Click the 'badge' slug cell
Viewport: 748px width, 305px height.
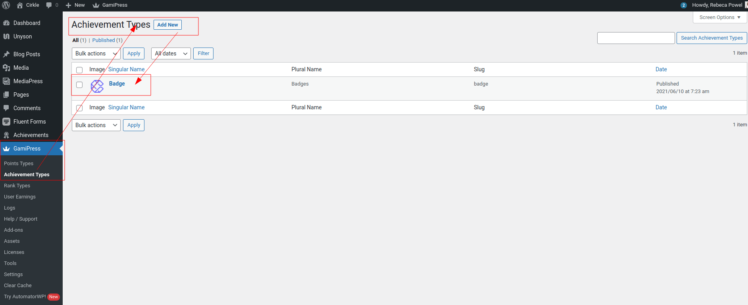pos(481,84)
